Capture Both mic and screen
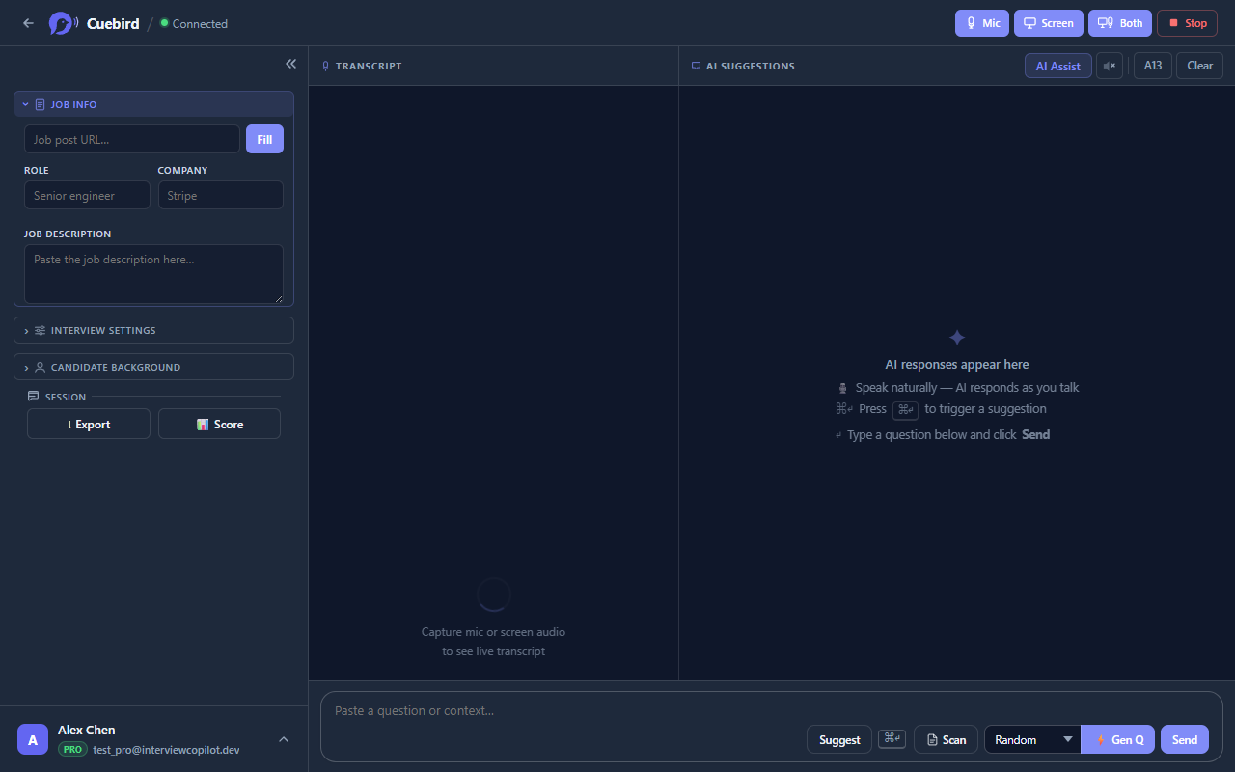 point(1120,23)
